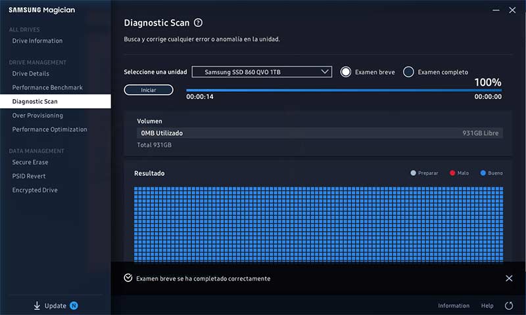Click the gray Preparar legend dot

coord(414,173)
